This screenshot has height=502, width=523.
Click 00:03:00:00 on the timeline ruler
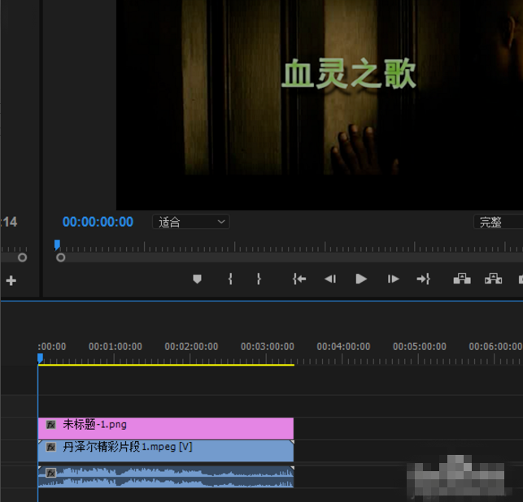[x=268, y=347]
